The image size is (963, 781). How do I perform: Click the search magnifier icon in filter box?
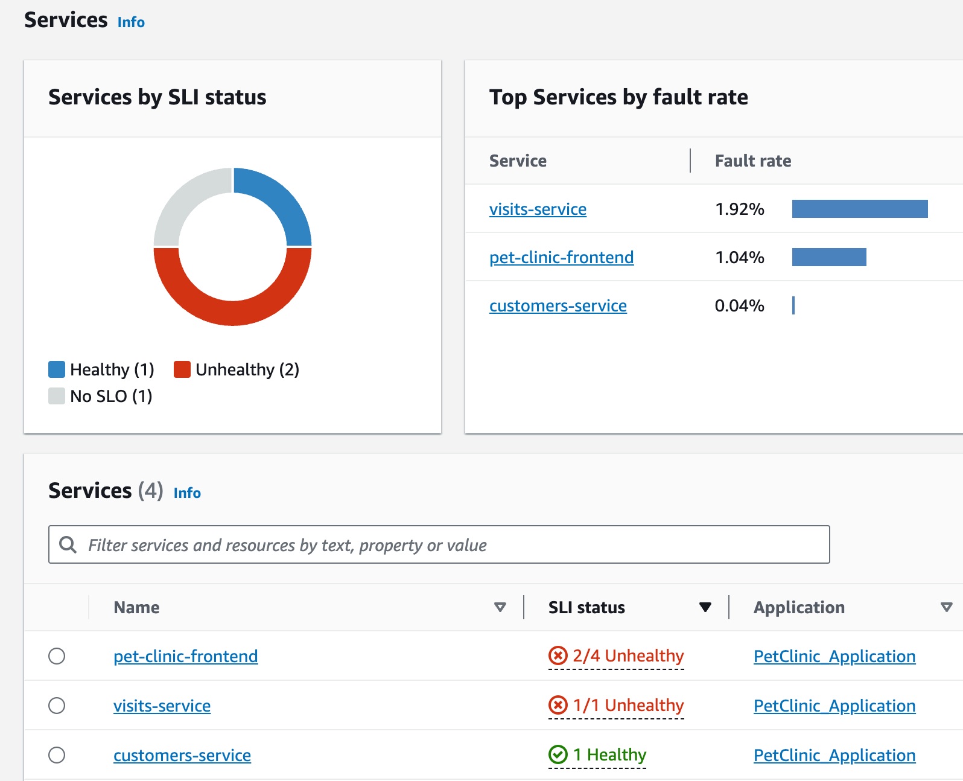point(68,545)
